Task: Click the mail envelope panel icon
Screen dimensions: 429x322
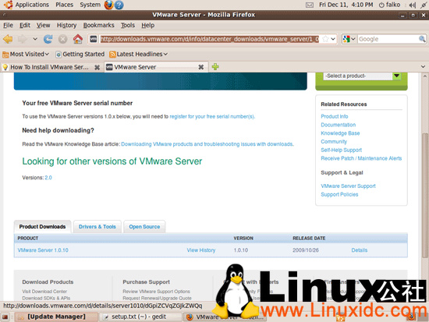Action: (x=310, y=5)
